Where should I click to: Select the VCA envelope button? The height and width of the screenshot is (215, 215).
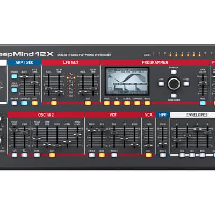tap(182, 155)
